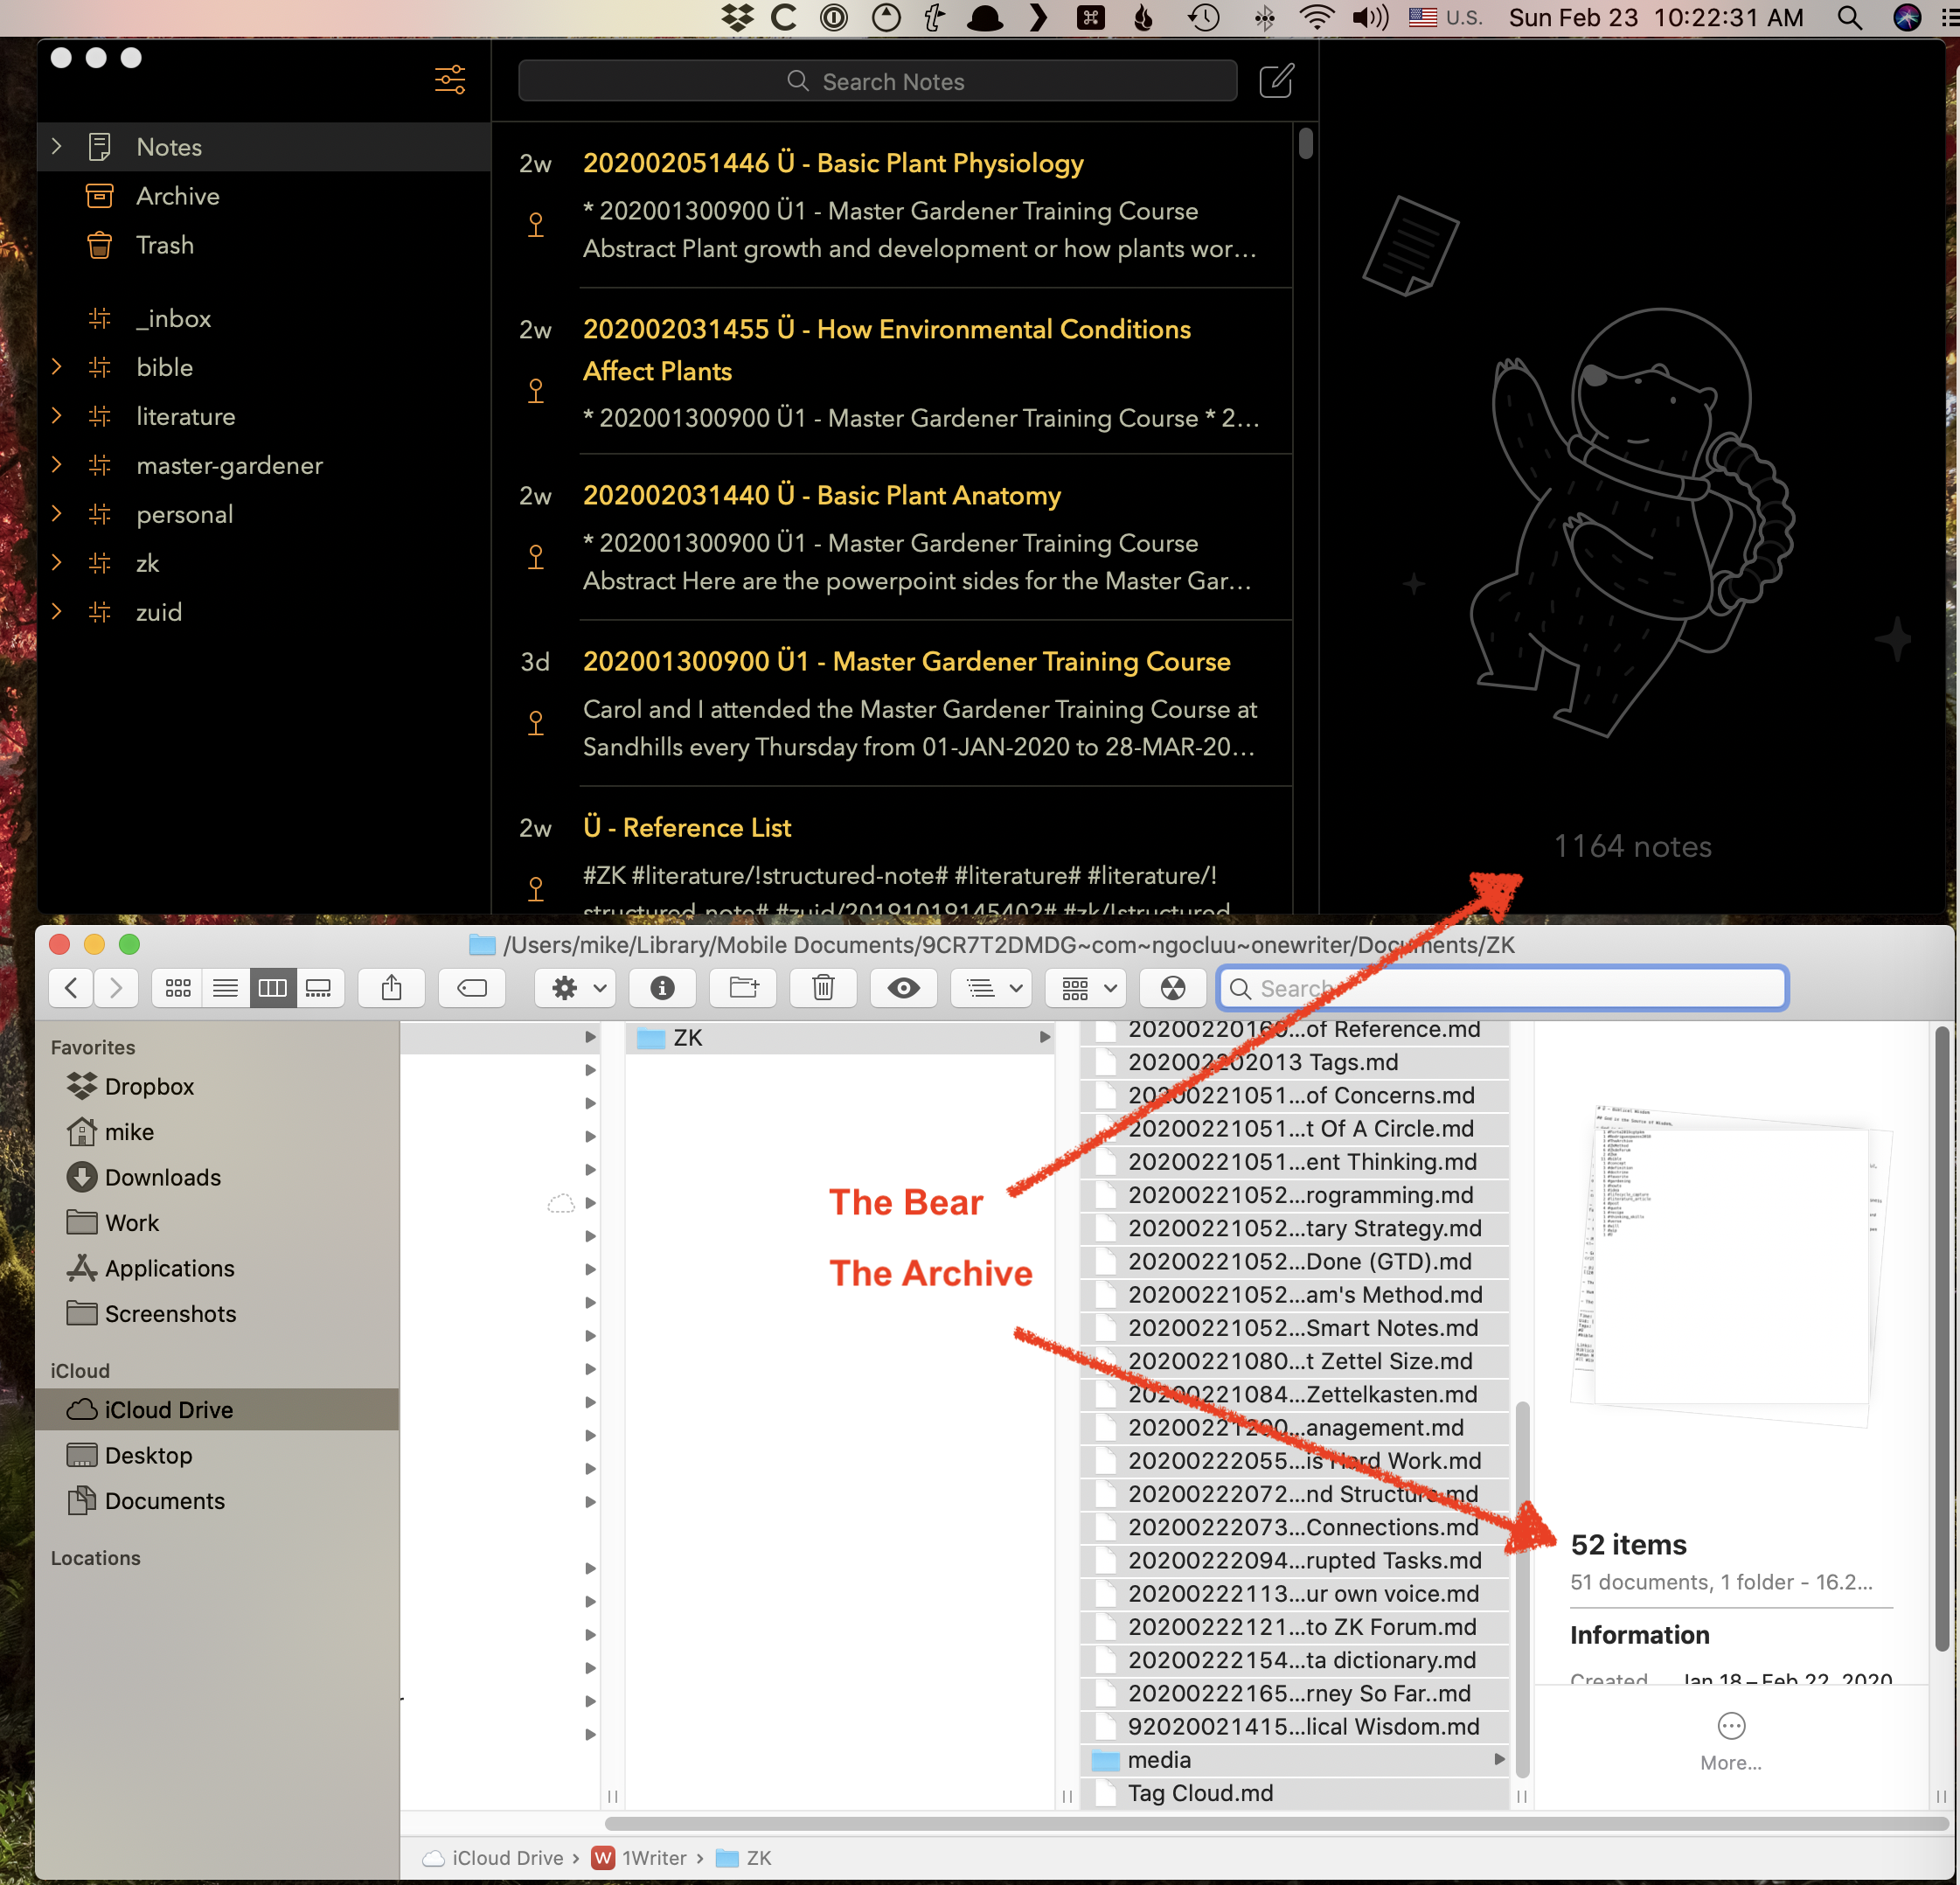Open the Wi-Fi menu bar icon
The image size is (1960, 1885).
[1317, 17]
